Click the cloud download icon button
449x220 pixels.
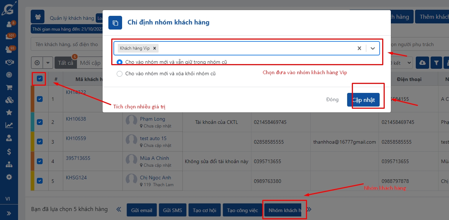click(x=423, y=63)
